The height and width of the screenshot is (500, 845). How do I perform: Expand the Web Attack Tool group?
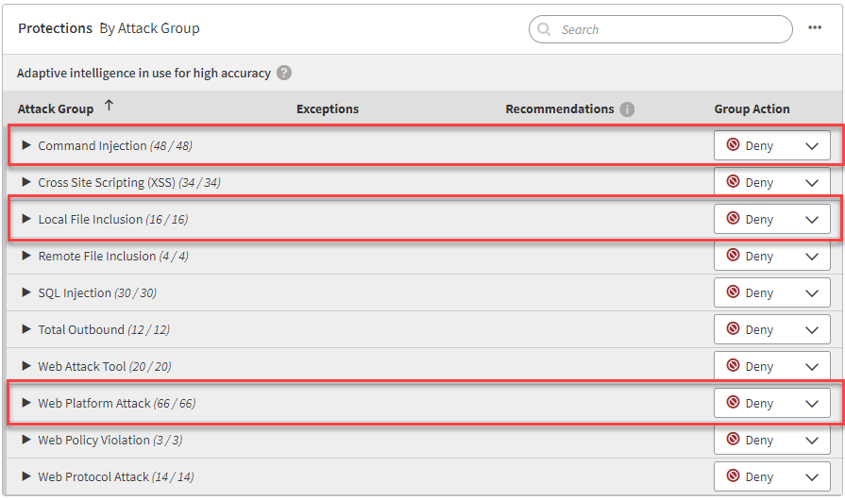pyautogui.click(x=26, y=366)
